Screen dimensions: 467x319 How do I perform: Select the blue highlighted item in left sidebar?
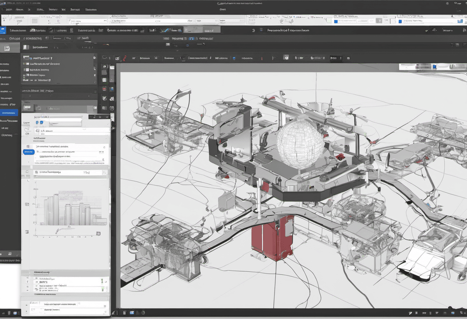[9, 113]
